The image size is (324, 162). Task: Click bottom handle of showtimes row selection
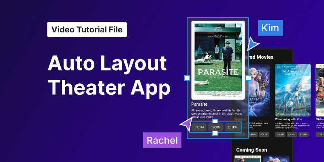pos(215,133)
